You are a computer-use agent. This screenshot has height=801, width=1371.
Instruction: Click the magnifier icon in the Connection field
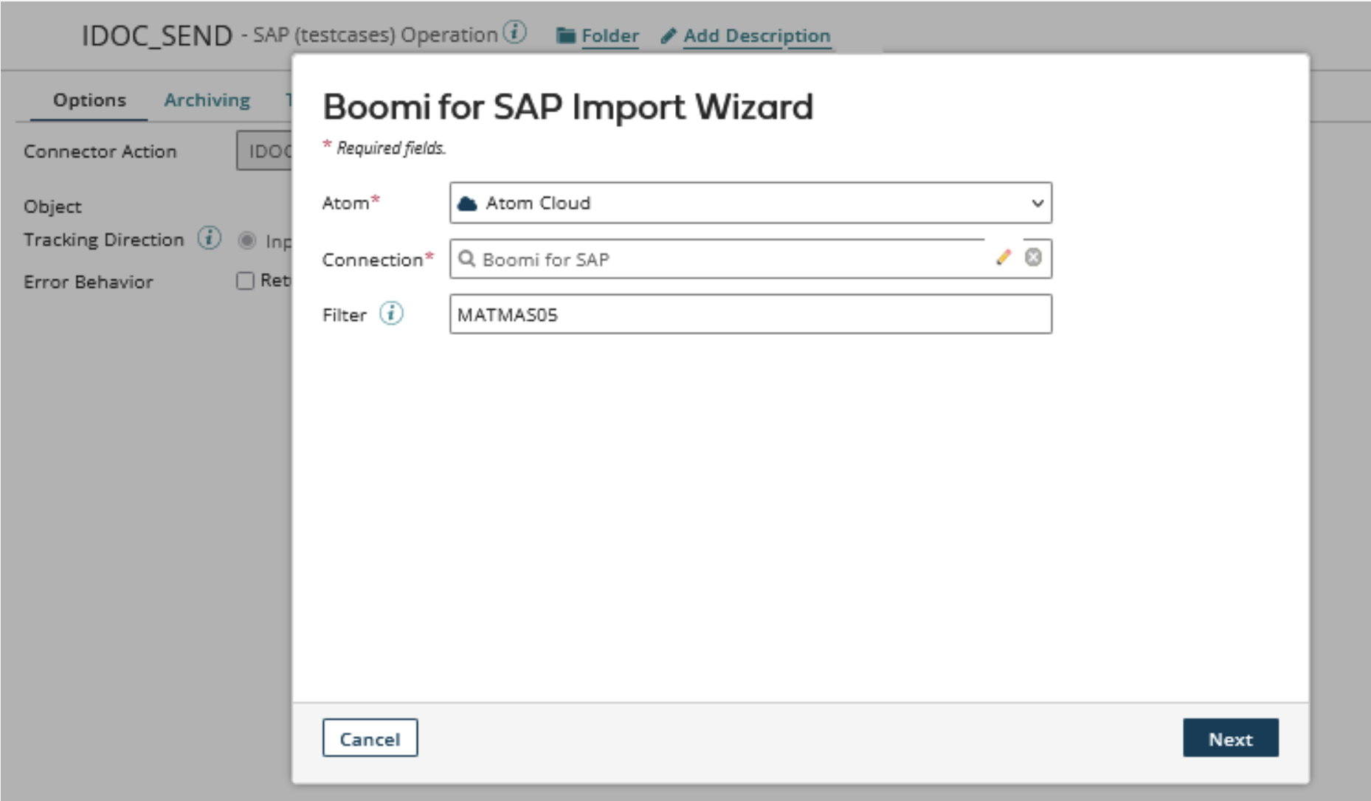(466, 259)
